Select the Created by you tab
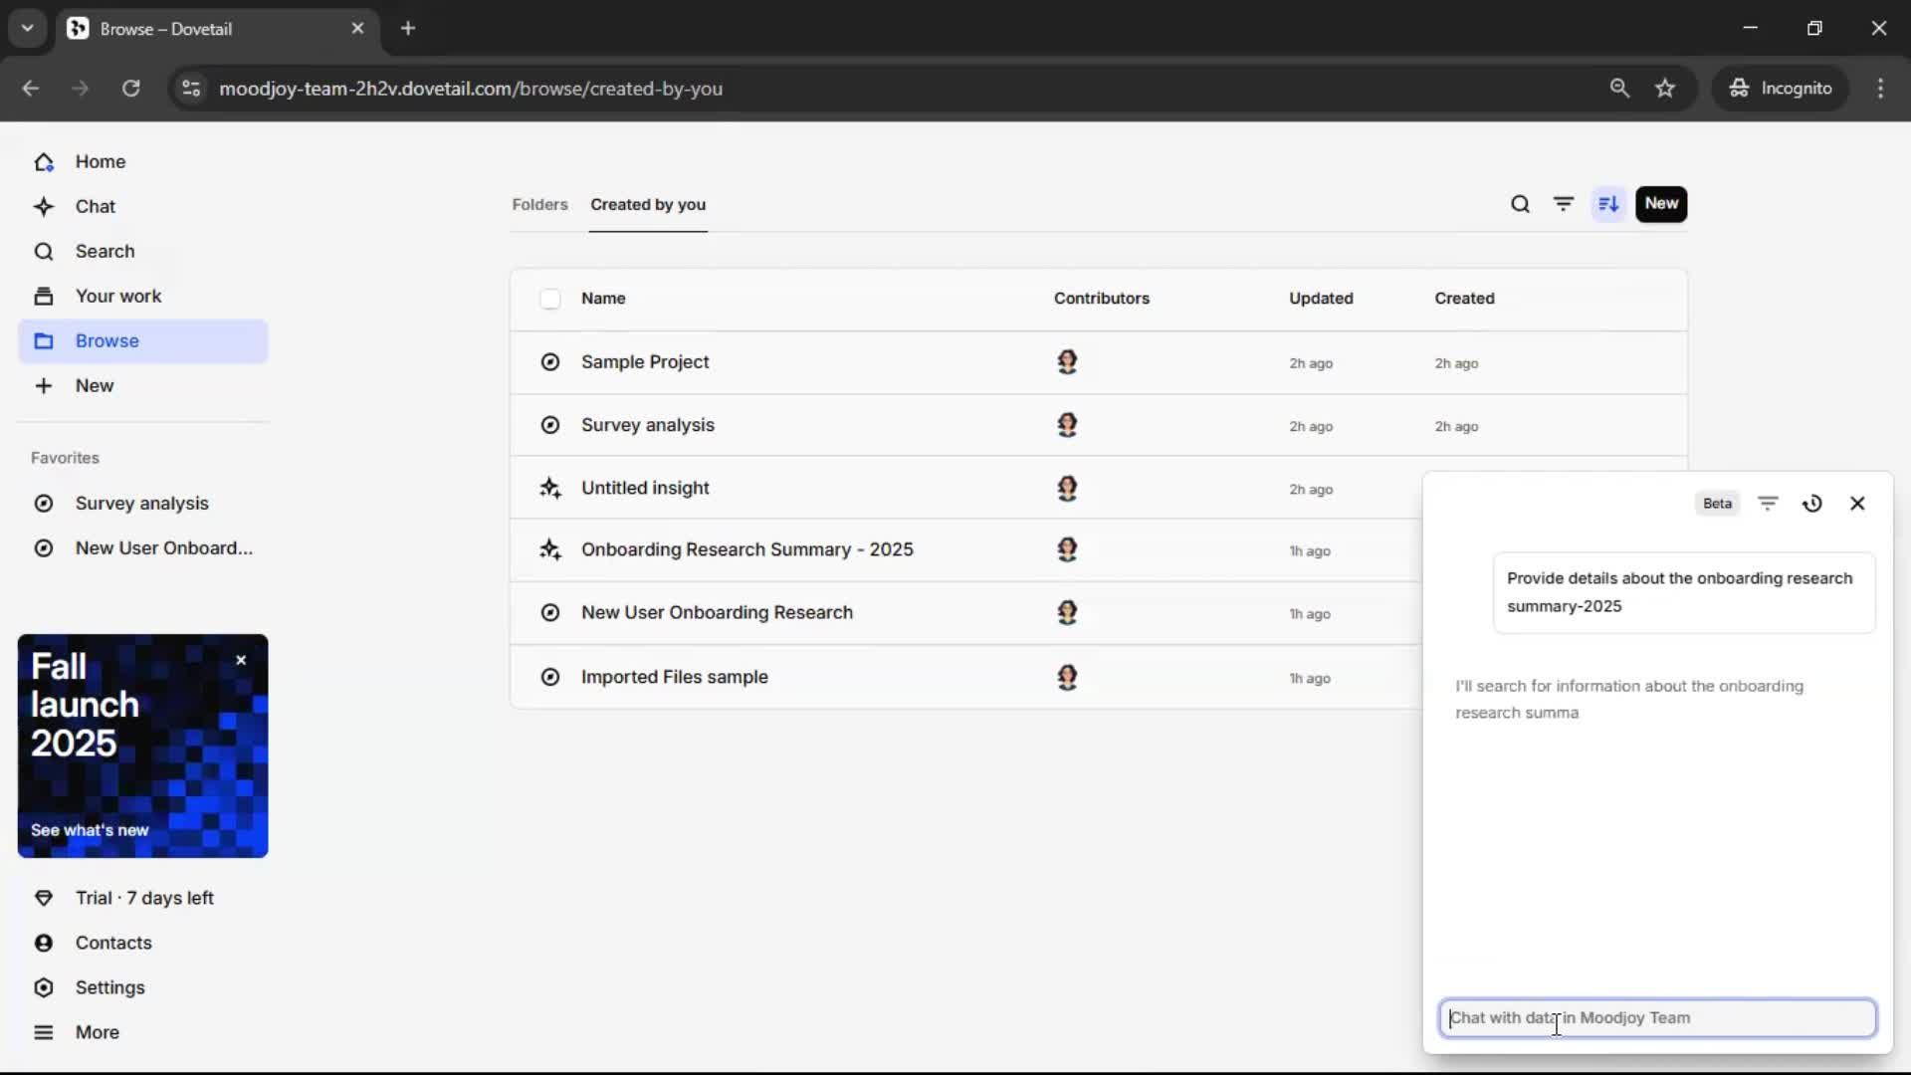 click(x=648, y=204)
